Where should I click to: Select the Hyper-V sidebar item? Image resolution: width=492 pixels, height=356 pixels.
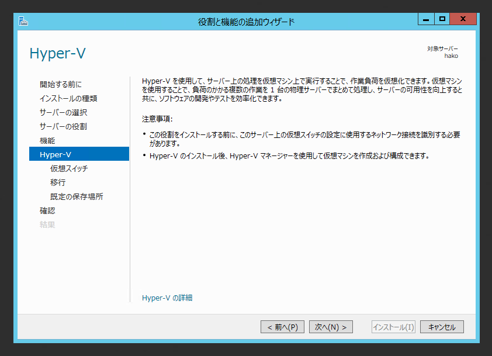79,154
